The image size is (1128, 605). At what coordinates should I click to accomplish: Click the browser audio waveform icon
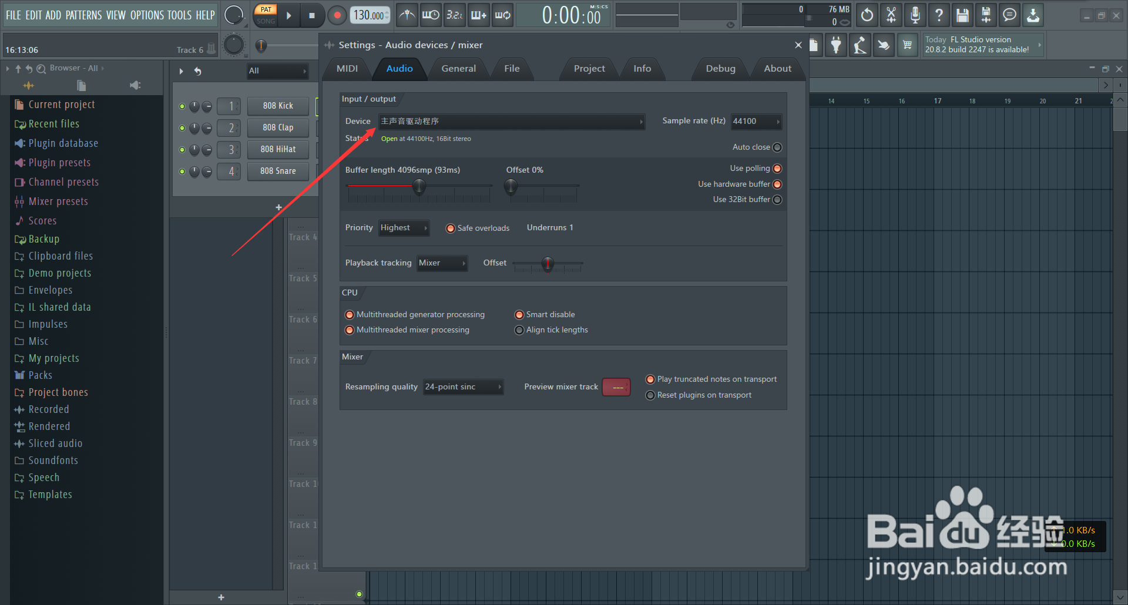click(28, 86)
